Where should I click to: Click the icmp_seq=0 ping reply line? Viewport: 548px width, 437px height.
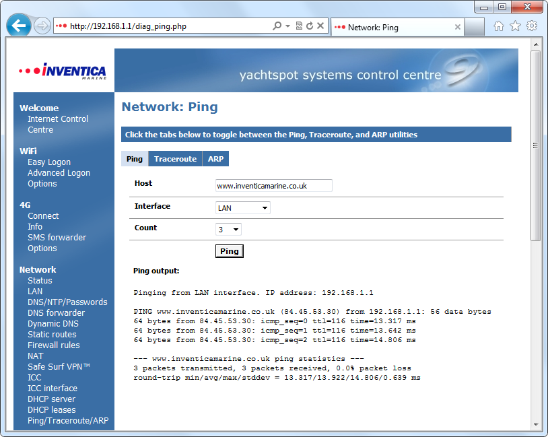[x=275, y=321]
